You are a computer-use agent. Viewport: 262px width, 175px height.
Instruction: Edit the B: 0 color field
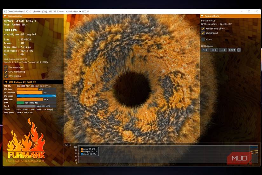(x=223, y=50)
